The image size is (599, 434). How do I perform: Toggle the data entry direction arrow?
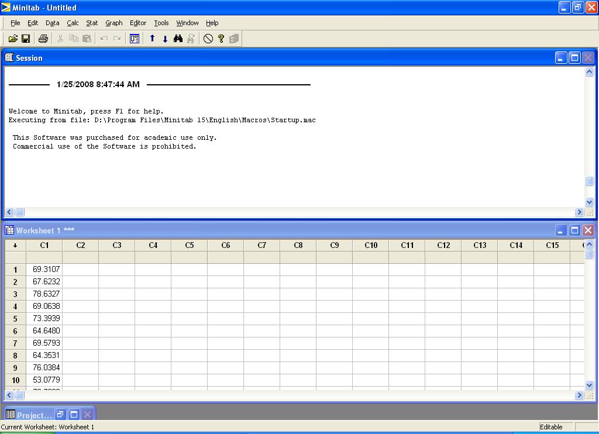[x=15, y=246]
